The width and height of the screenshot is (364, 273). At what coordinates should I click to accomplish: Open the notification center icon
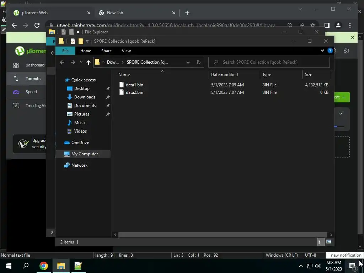(353, 266)
